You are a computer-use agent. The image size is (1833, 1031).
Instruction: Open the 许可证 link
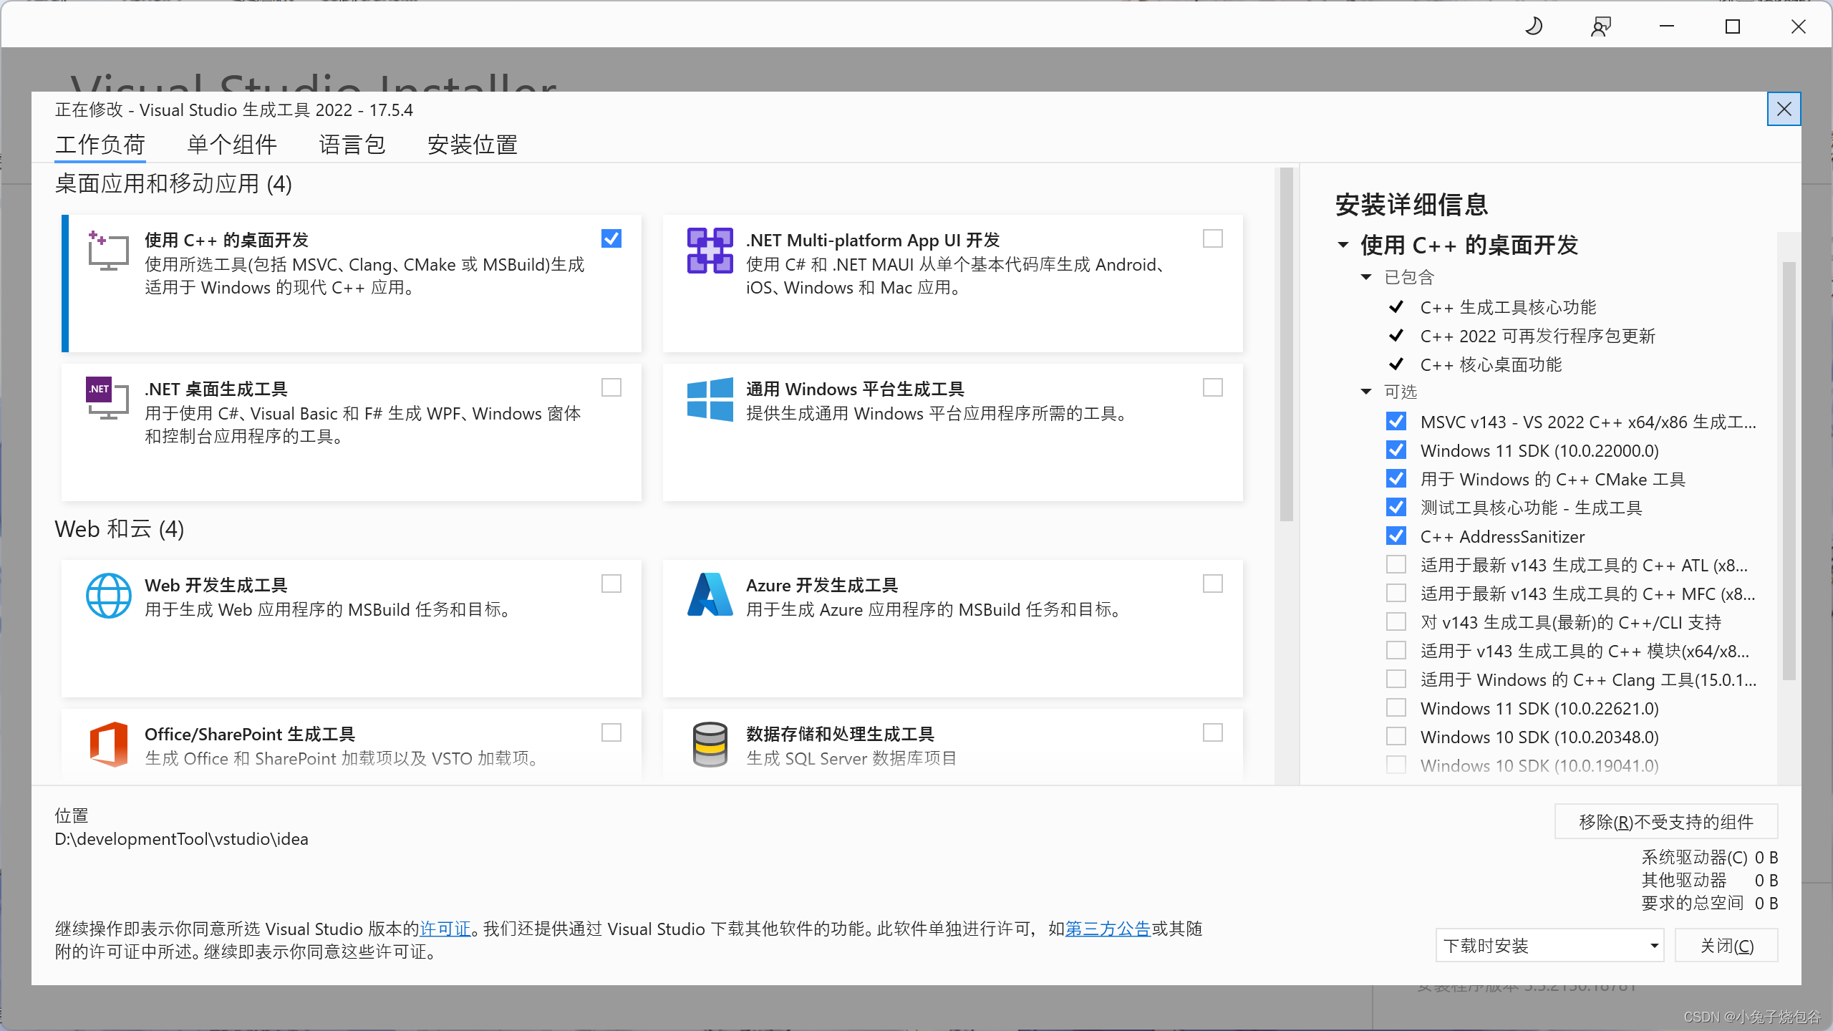445,929
